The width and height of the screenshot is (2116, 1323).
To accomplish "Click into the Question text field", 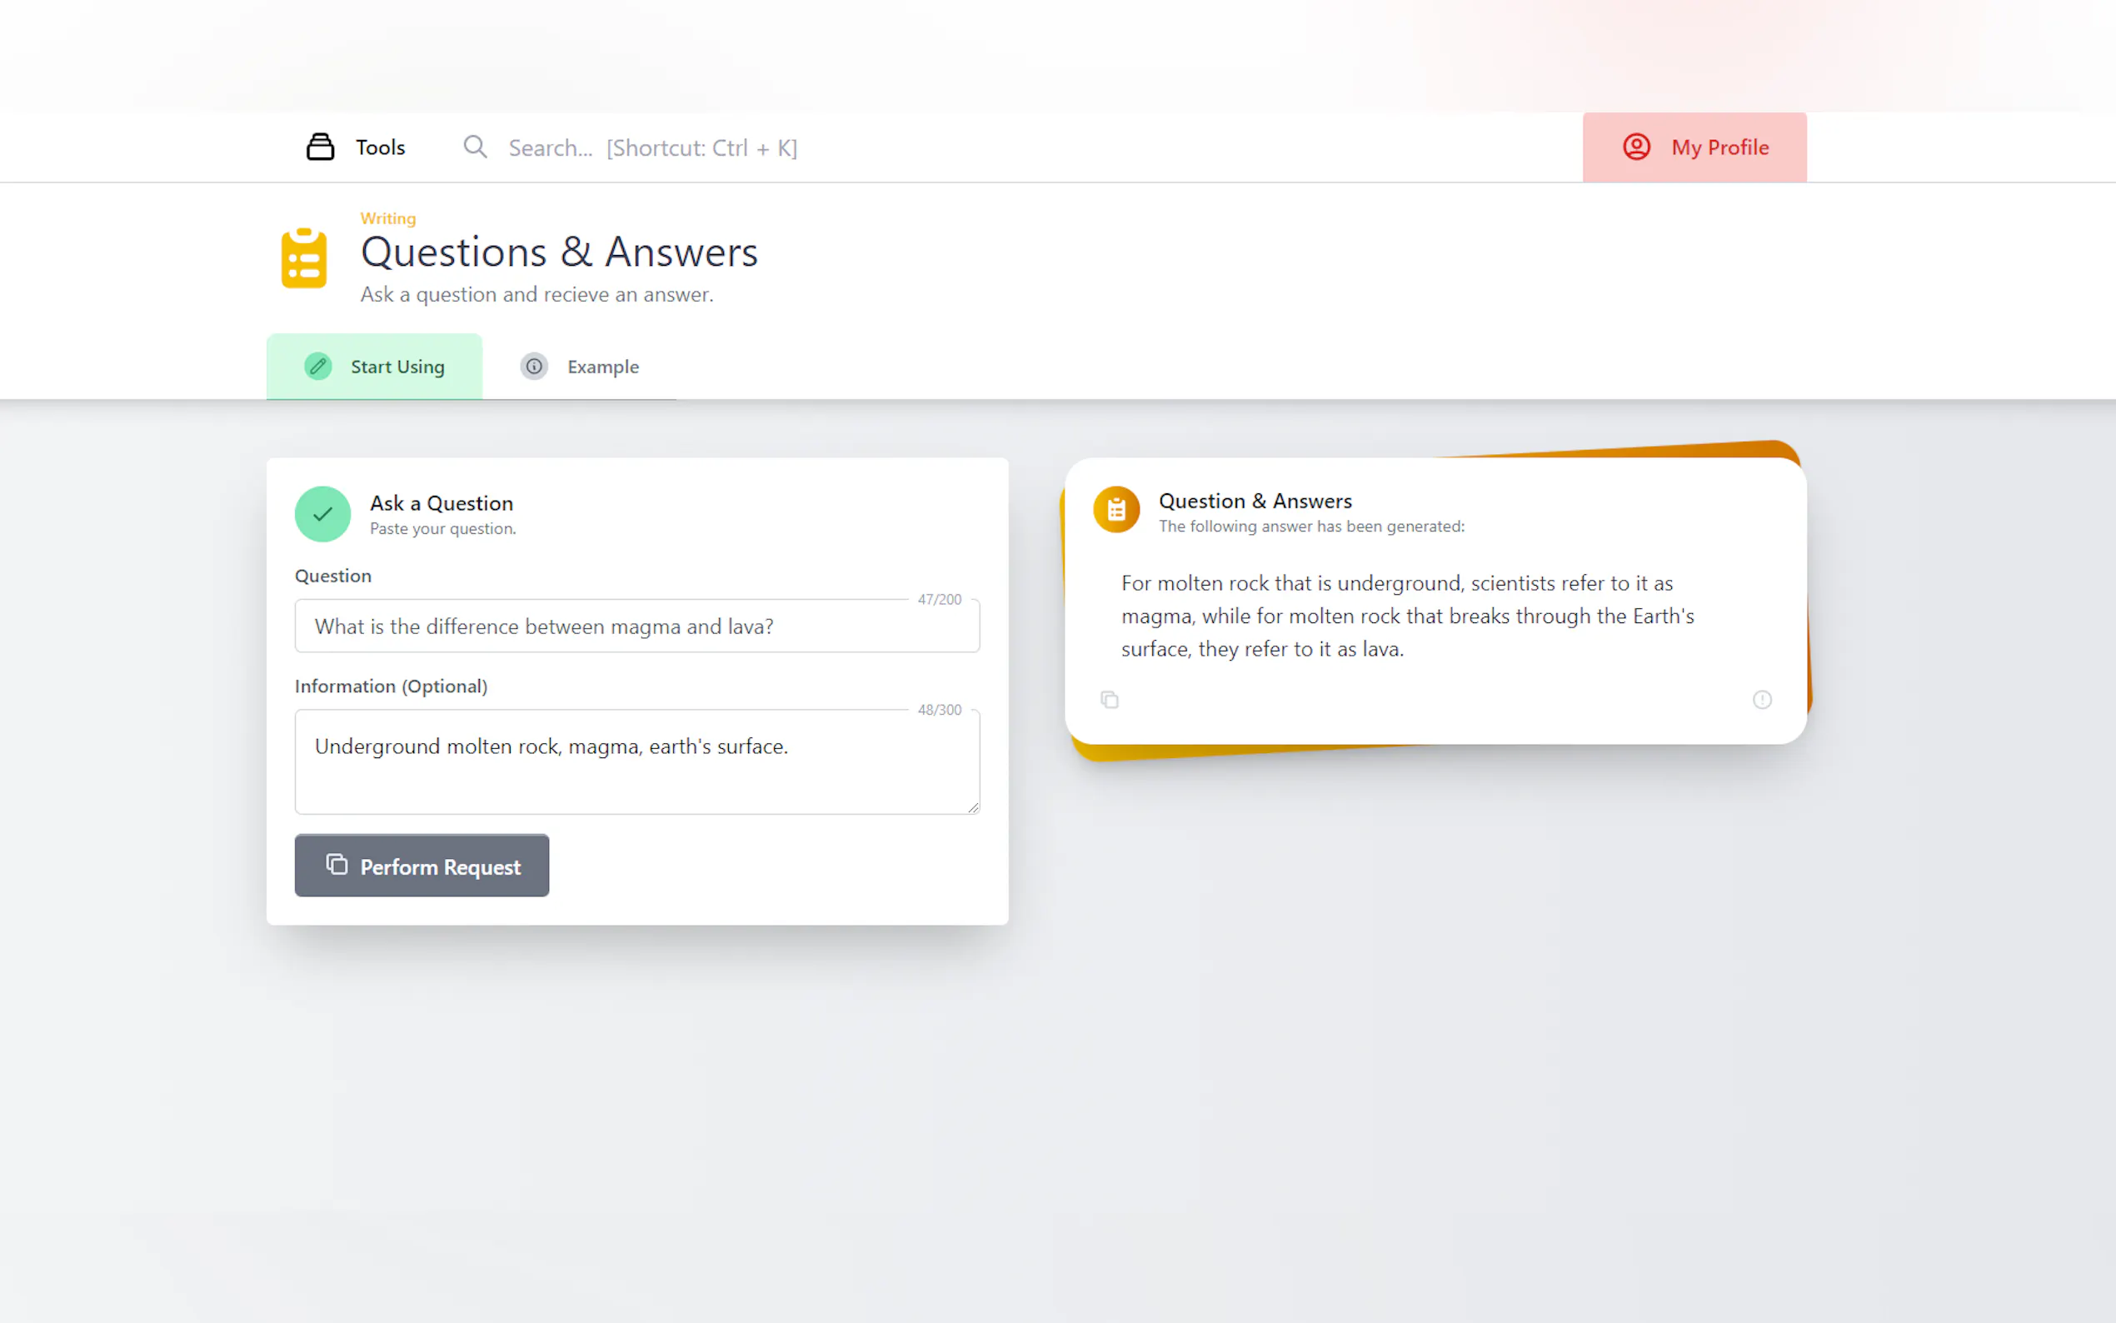I will tap(636, 627).
